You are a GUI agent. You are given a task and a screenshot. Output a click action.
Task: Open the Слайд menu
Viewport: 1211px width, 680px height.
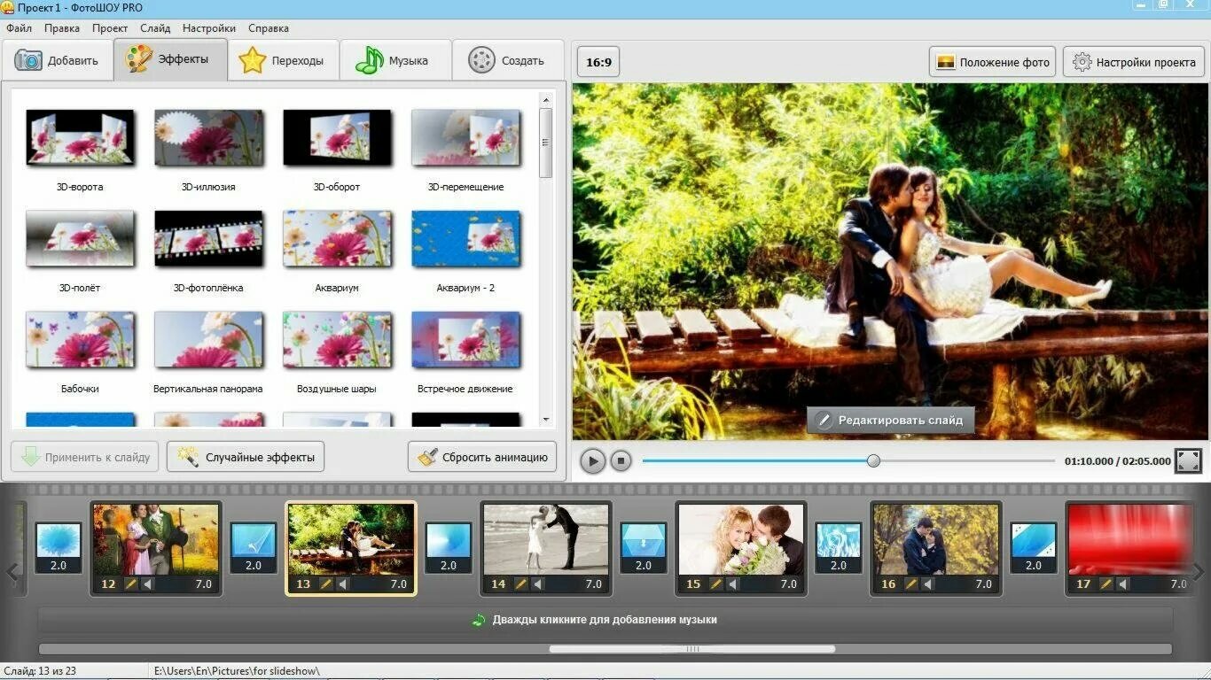point(155,28)
